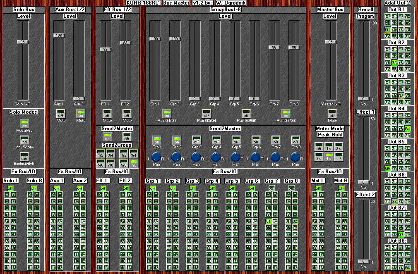Click the Solo L+R level fader handle
This screenshot has height=274, width=418.
[23, 42]
